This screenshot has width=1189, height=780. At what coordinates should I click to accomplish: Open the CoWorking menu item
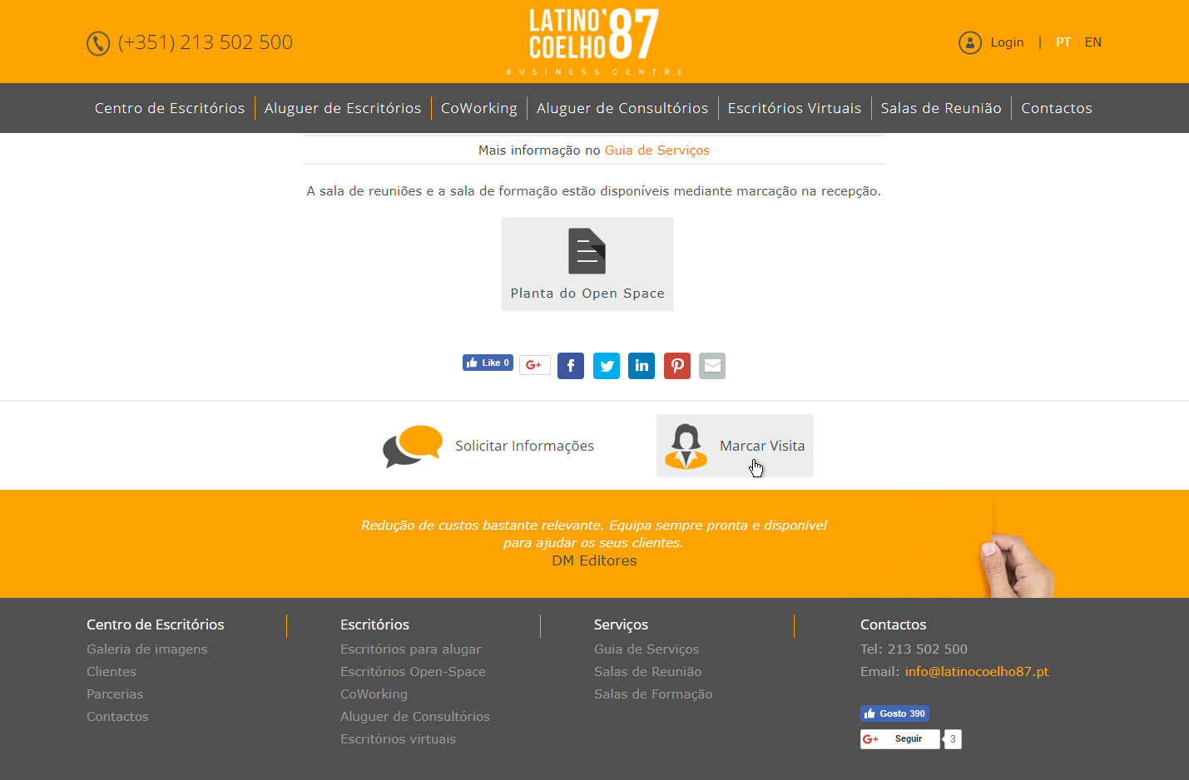[x=478, y=108]
